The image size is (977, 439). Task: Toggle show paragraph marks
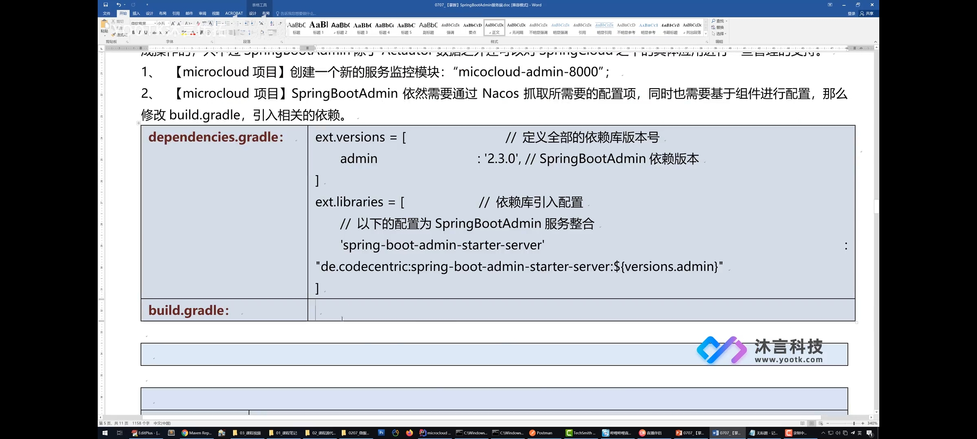pos(280,24)
